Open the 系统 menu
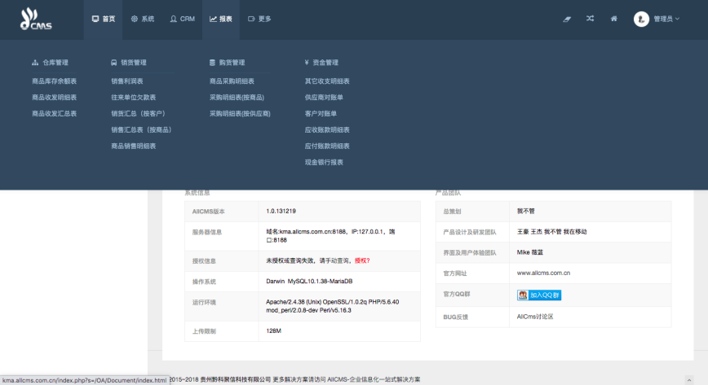The height and width of the screenshot is (385, 708). click(x=142, y=19)
